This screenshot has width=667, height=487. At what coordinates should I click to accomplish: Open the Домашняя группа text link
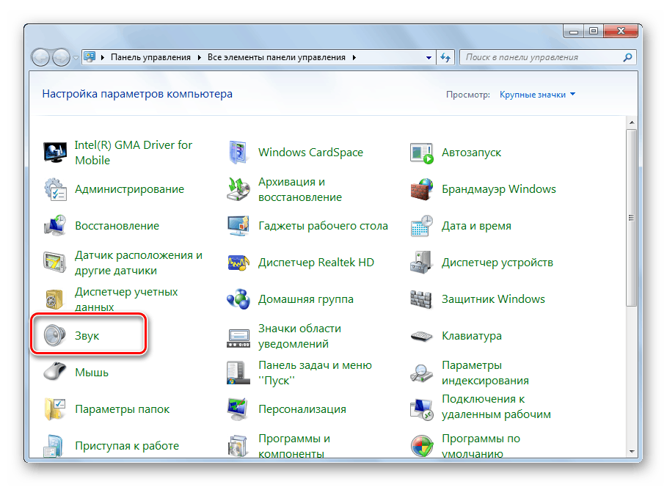point(305,299)
